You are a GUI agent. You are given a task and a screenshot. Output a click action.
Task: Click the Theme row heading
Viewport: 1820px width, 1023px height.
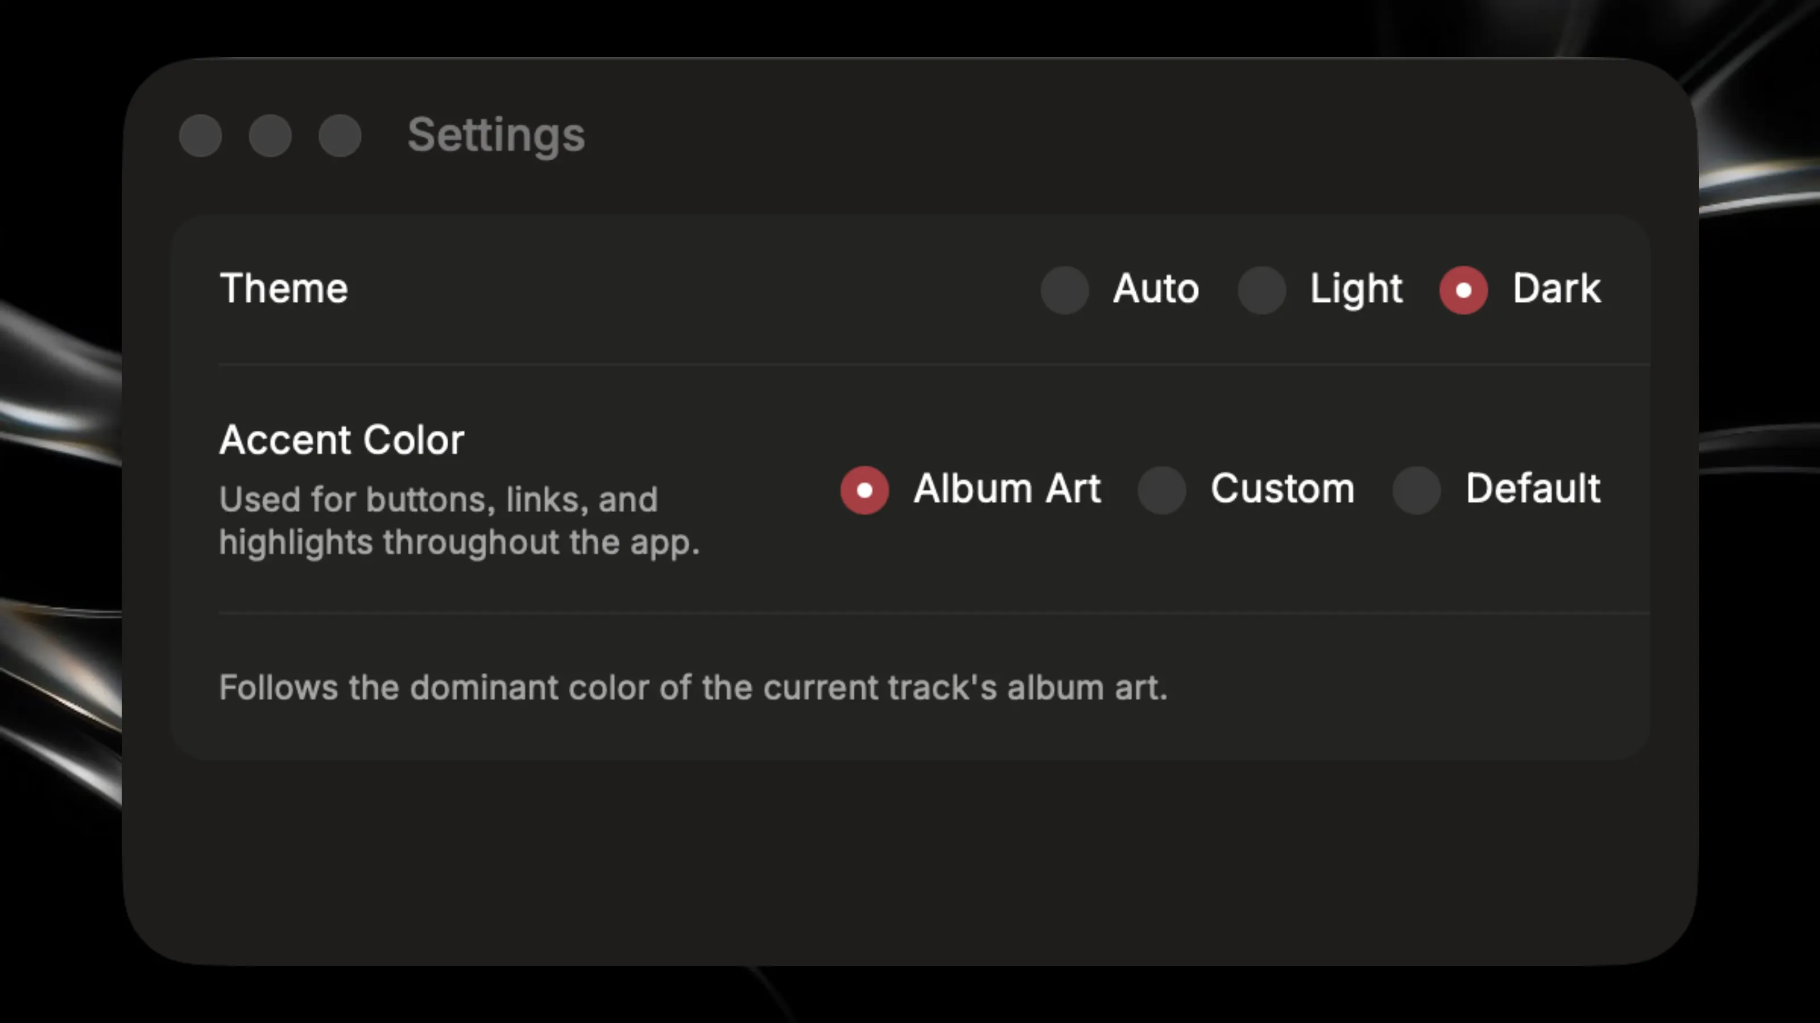tap(283, 289)
